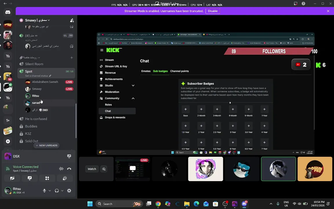Click the Windows Start button
The height and width of the screenshot is (209, 334).
coord(90,204)
